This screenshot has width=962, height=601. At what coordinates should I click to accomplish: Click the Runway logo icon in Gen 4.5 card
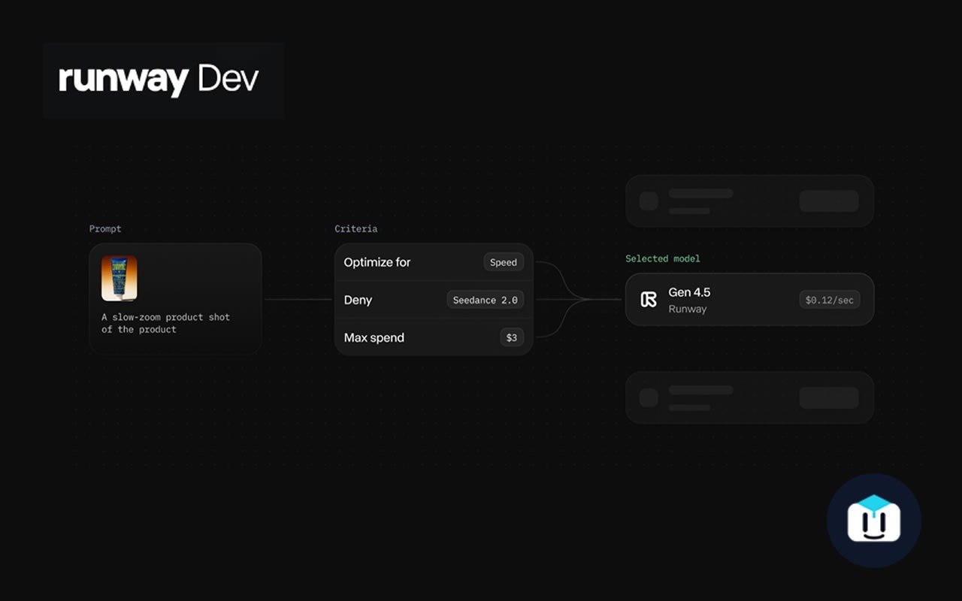pos(649,300)
